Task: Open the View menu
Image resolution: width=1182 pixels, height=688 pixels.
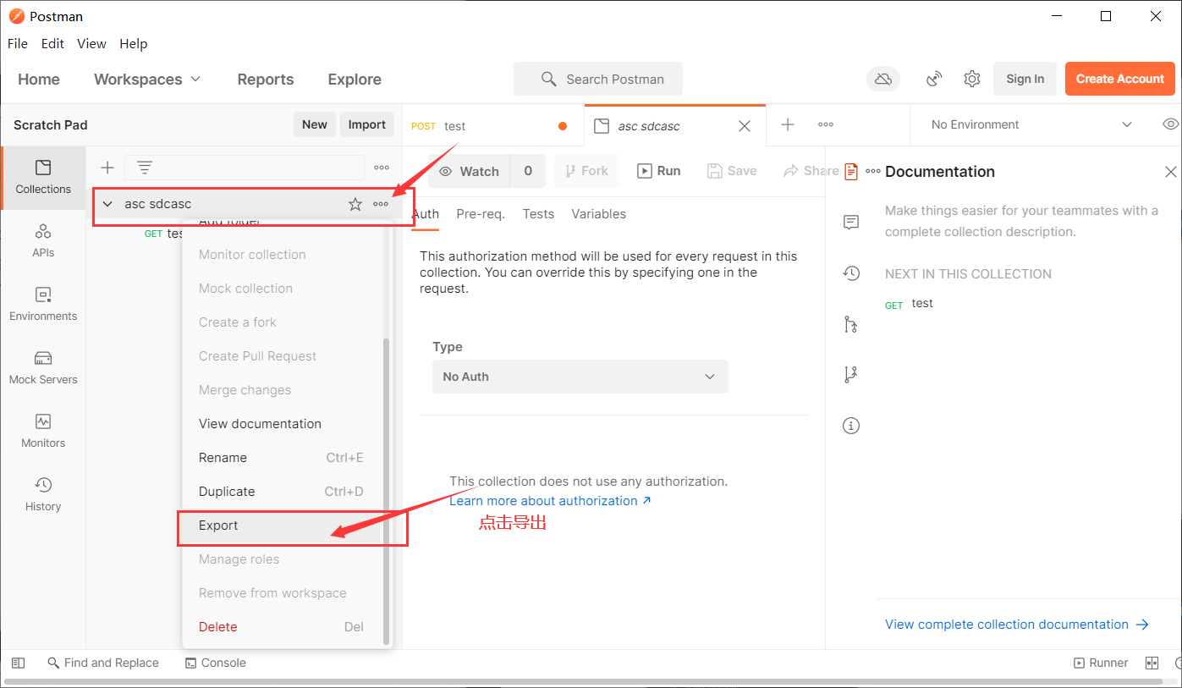Action: pos(91,43)
